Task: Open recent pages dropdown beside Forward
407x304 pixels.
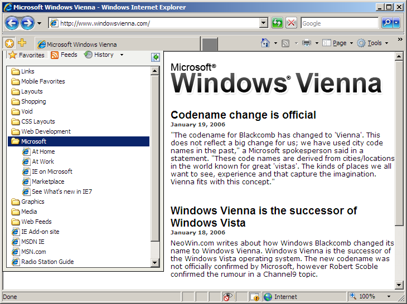Action: click(x=39, y=23)
